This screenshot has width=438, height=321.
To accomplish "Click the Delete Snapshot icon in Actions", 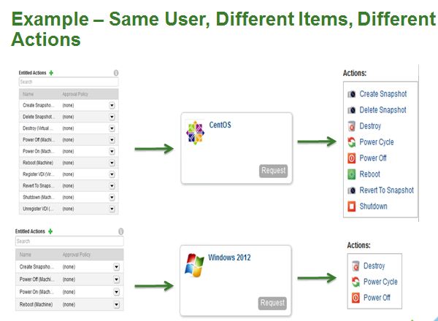I will (351, 110).
